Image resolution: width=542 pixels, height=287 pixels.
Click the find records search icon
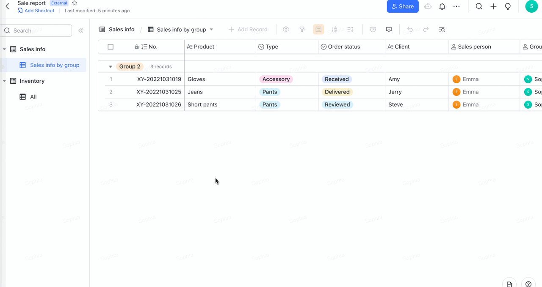[442, 30]
